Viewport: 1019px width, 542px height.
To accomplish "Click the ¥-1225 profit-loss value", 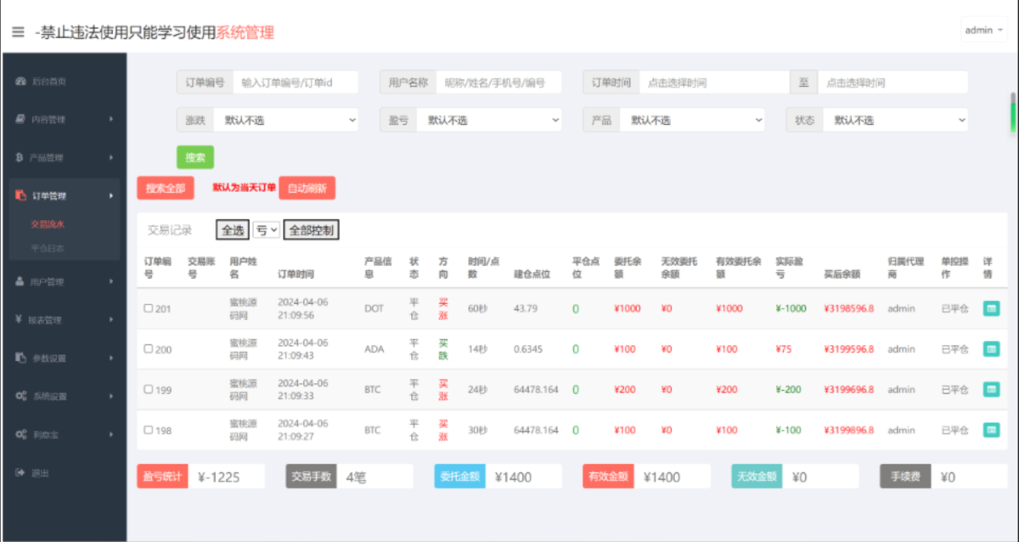I will point(218,477).
